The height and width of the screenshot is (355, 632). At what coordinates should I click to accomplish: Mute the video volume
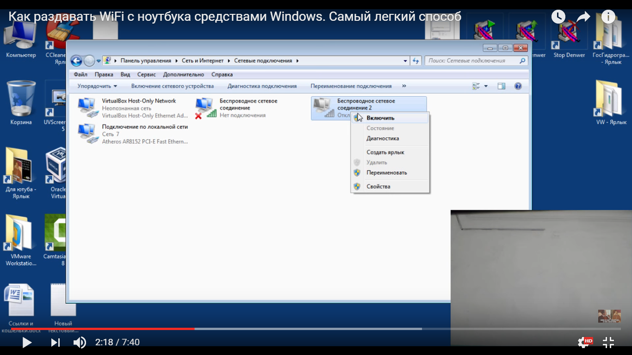(x=80, y=343)
